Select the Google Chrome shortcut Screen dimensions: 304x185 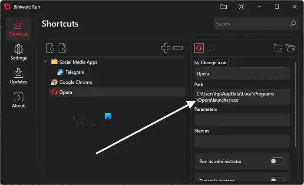click(72, 82)
